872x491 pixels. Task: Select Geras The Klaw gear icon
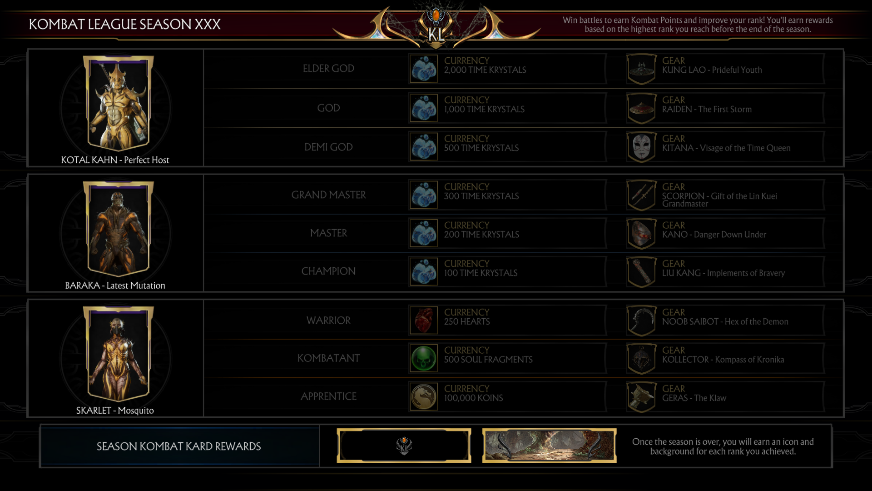pos(642,397)
